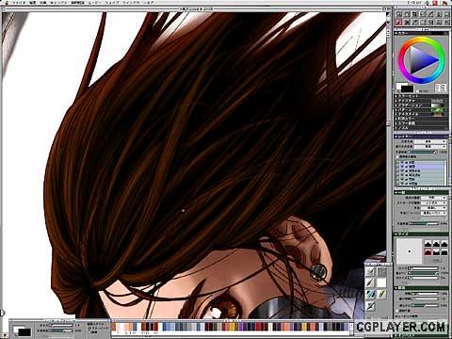The height and width of the screenshot is (339, 452).
Task: Toggle the checkbox at bottom of Spacing section
Action: (x=397, y=310)
